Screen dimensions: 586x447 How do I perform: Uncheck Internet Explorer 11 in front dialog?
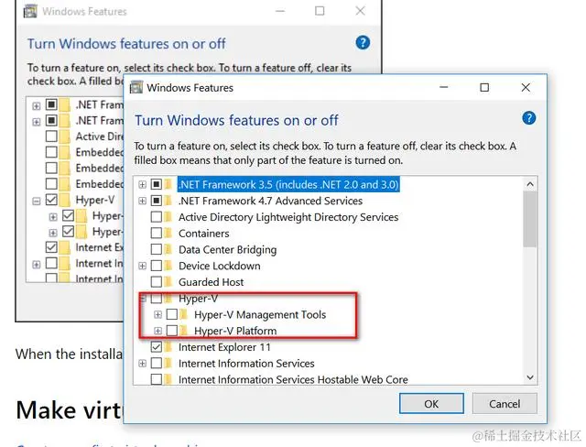coord(157,347)
